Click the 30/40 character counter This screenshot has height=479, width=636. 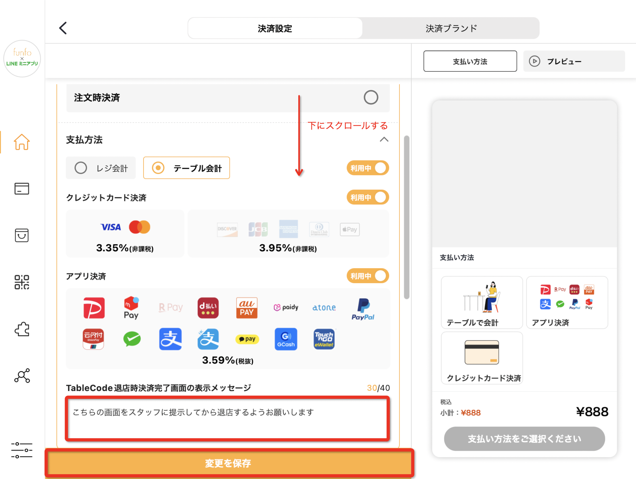coord(378,388)
